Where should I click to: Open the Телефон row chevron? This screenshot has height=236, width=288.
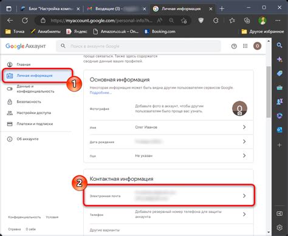point(244,214)
